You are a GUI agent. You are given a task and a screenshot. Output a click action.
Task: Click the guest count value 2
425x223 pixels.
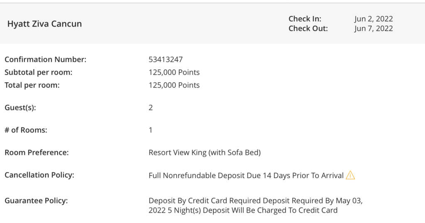[151, 108]
